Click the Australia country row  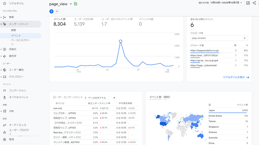coord(228,138)
